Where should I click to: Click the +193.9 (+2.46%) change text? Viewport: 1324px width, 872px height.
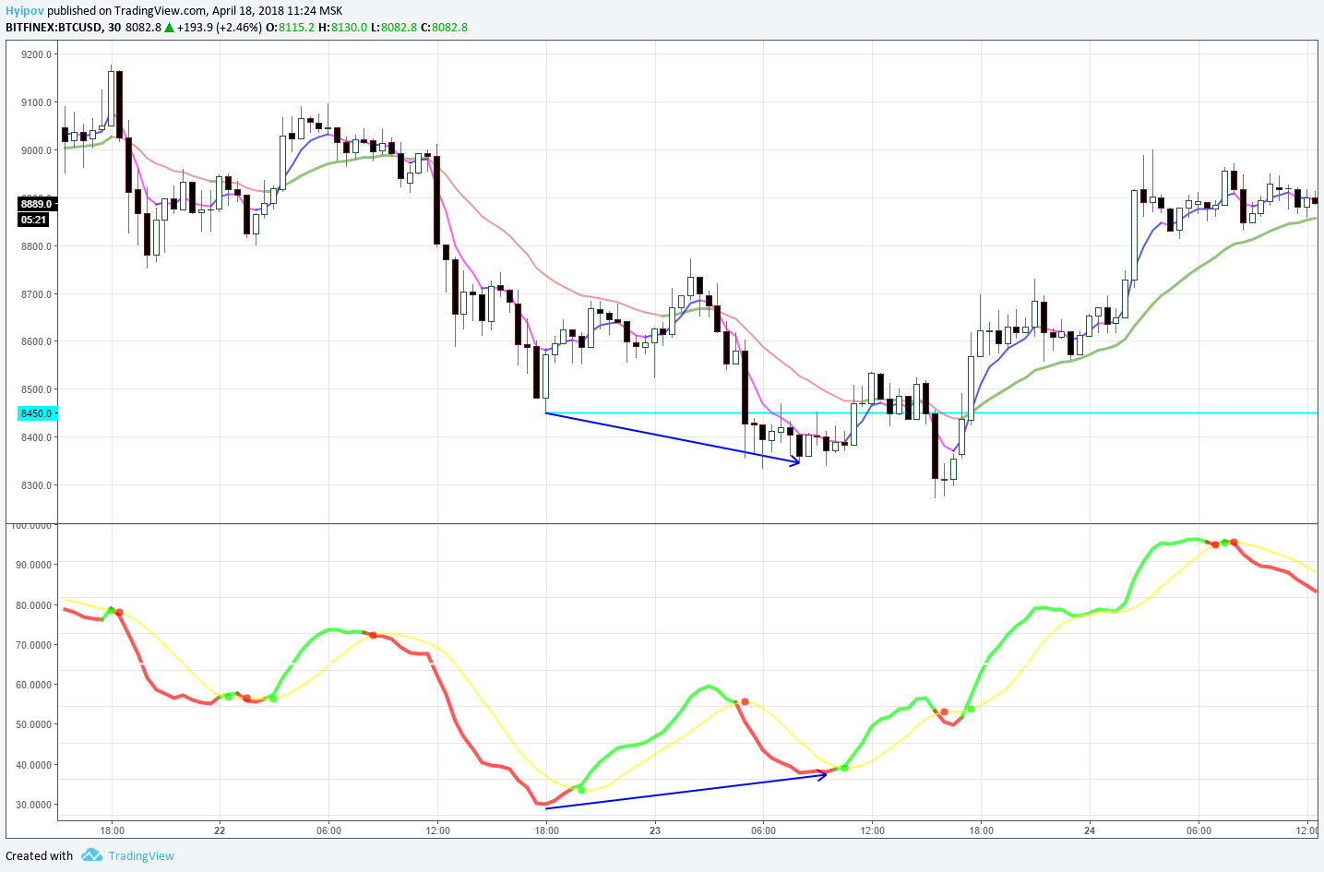coord(220,28)
